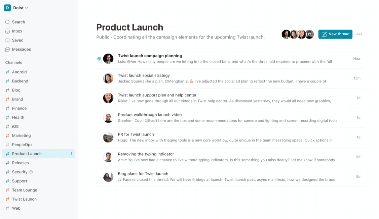Expand the Doist workspace dropdown chevron
The width and height of the screenshot is (379, 219).
tap(27, 8)
